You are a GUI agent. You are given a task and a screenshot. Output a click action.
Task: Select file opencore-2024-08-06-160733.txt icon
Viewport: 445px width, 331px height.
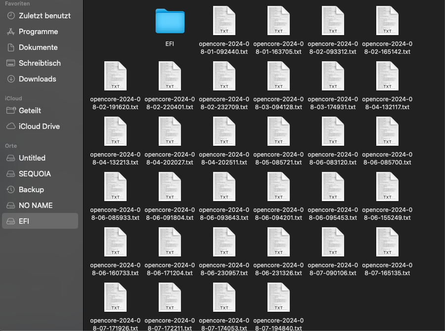point(115,242)
